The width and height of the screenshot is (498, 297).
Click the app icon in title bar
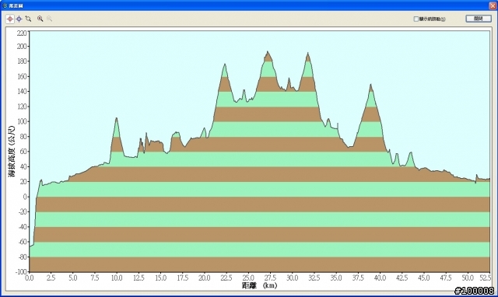tap(5, 5)
